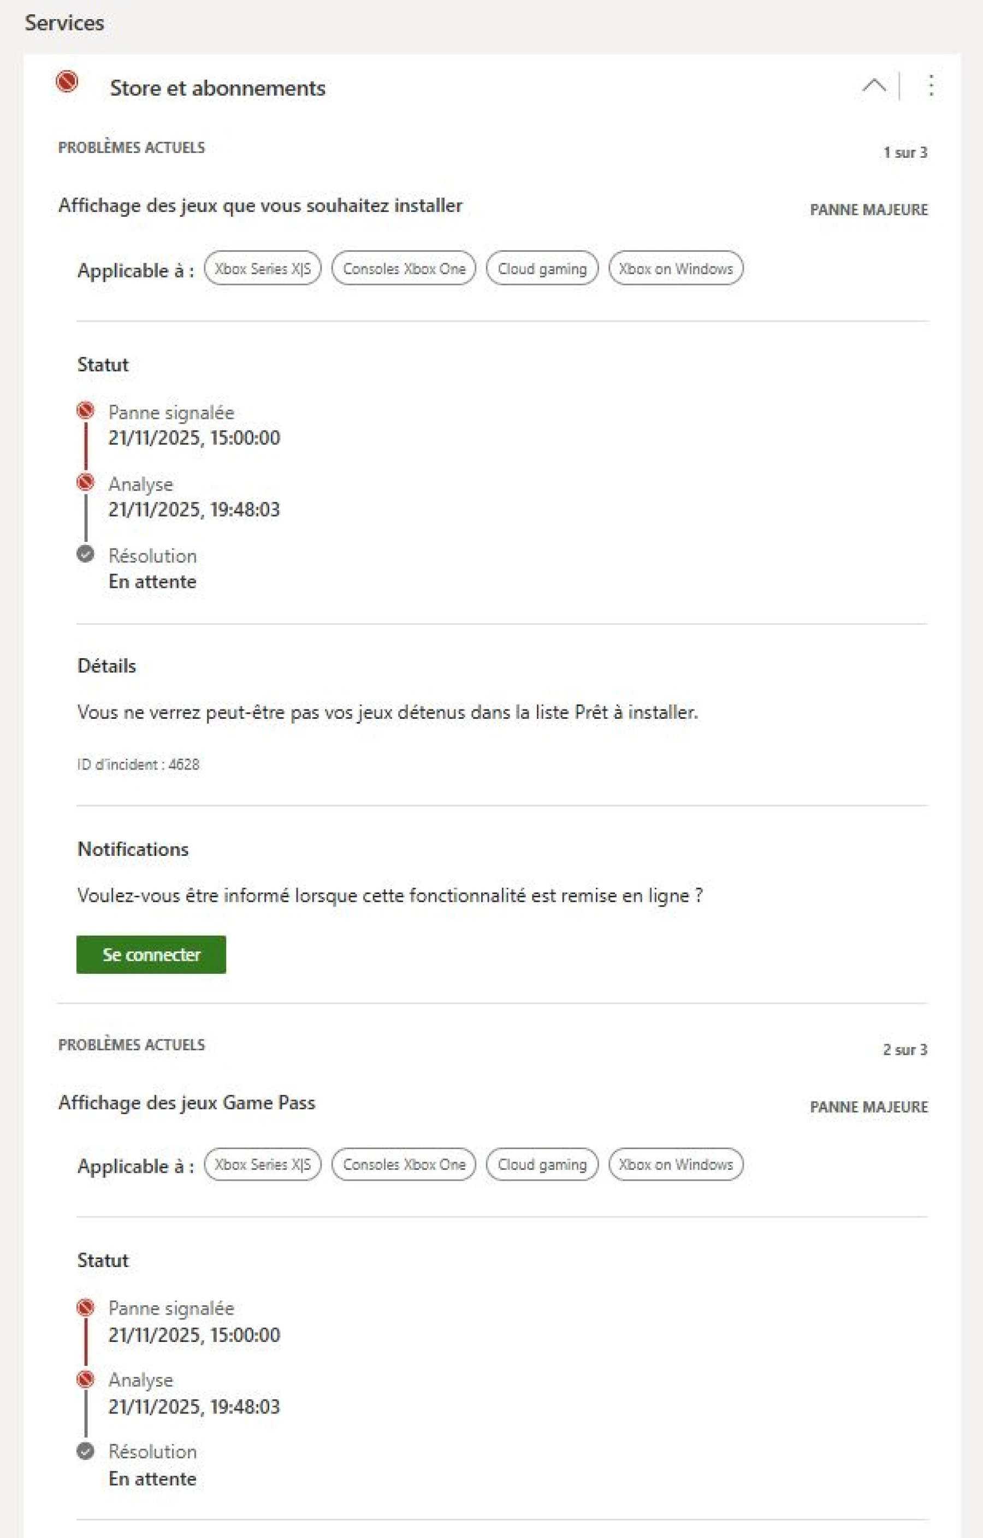The width and height of the screenshot is (983, 1538).
Task: Select the Xbox Series X|S tag
Action: coord(262,269)
